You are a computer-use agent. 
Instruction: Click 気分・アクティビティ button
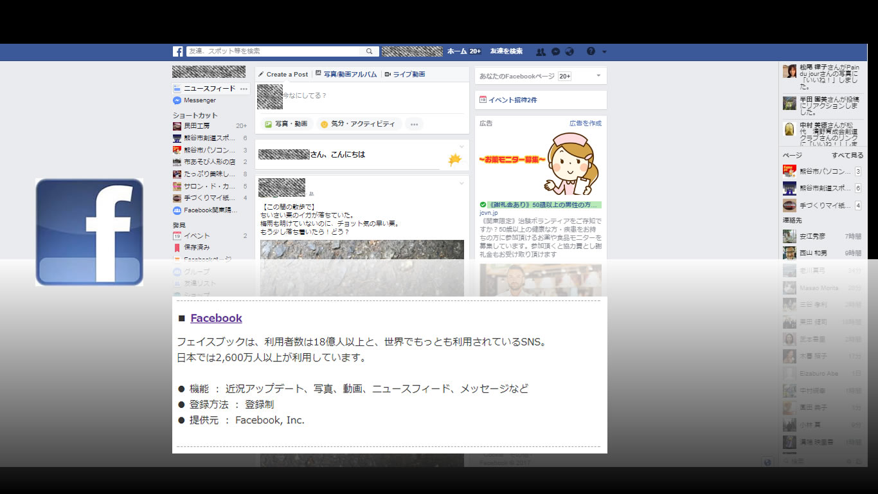(359, 124)
